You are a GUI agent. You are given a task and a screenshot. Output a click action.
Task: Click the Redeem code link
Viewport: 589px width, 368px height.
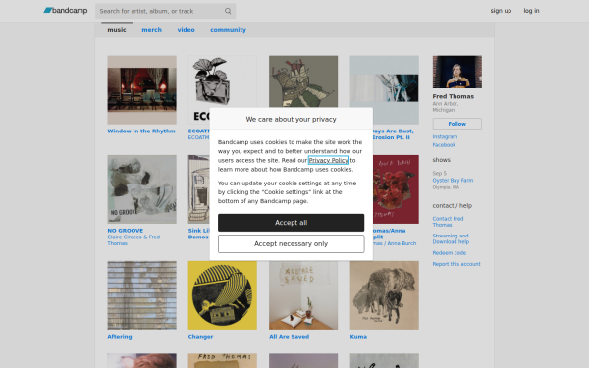(450, 253)
